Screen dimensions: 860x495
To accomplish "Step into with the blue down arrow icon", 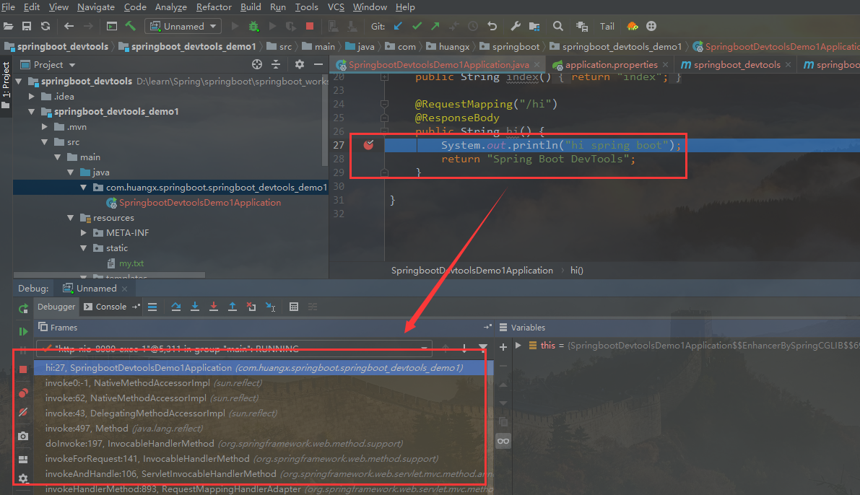I will pos(195,307).
